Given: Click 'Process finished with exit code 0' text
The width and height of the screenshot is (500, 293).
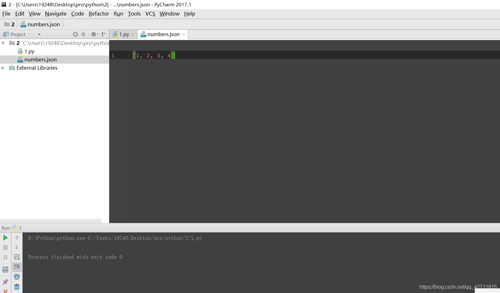Looking at the screenshot, I should coord(75,257).
